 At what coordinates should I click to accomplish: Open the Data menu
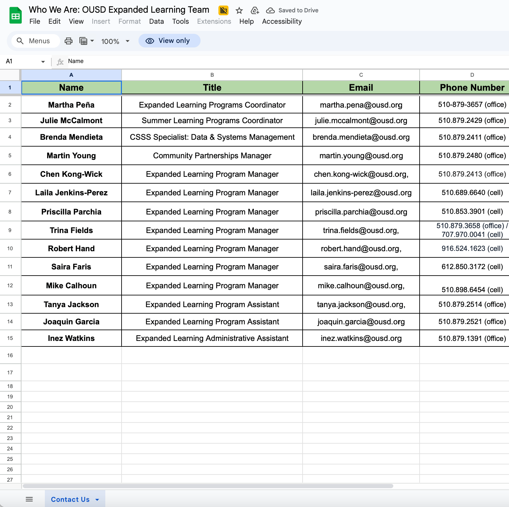click(x=156, y=21)
